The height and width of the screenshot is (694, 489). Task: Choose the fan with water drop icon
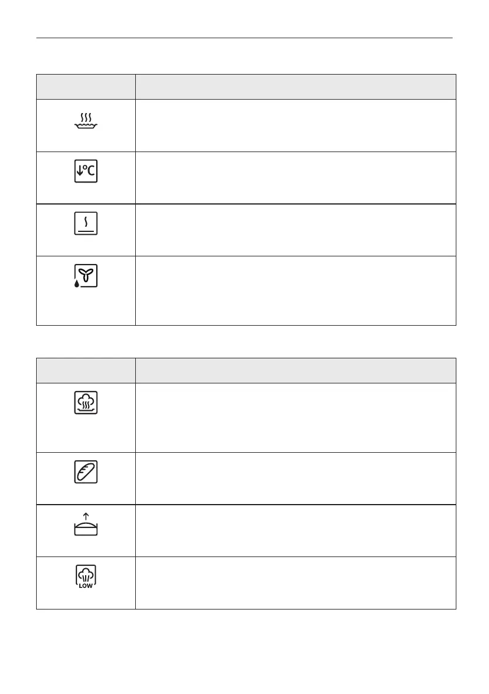[x=86, y=276]
